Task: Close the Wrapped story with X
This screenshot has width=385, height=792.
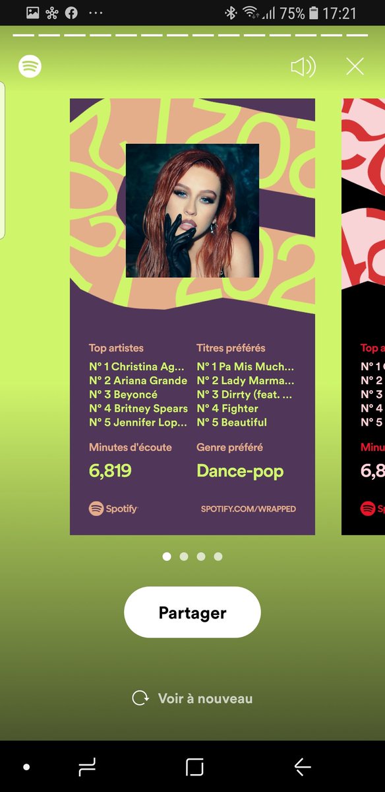Action: click(x=355, y=66)
